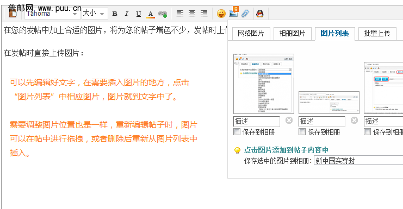Image resolution: width=403 pixels, height=209 pixels.
Task: Toggle italic formatting
Action: [x=127, y=14]
